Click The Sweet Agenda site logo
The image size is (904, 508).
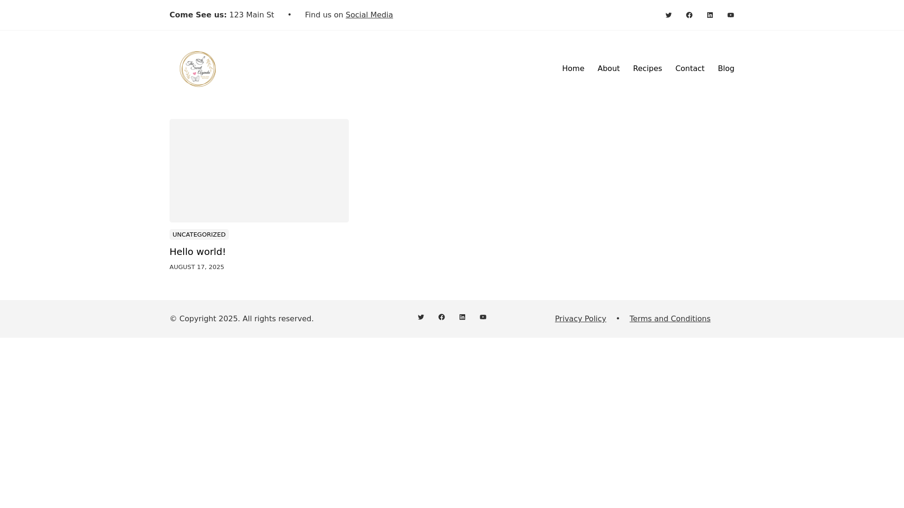[x=198, y=69]
